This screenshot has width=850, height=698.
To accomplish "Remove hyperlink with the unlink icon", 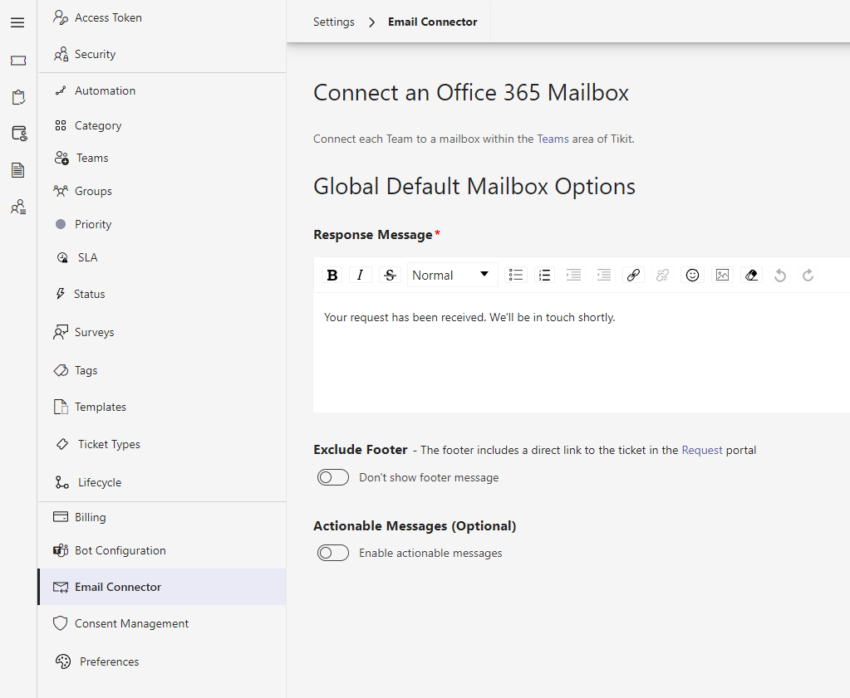I will point(662,275).
